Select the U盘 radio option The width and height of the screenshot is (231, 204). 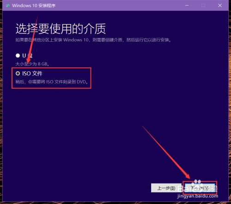pyautogui.click(x=18, y=56)
